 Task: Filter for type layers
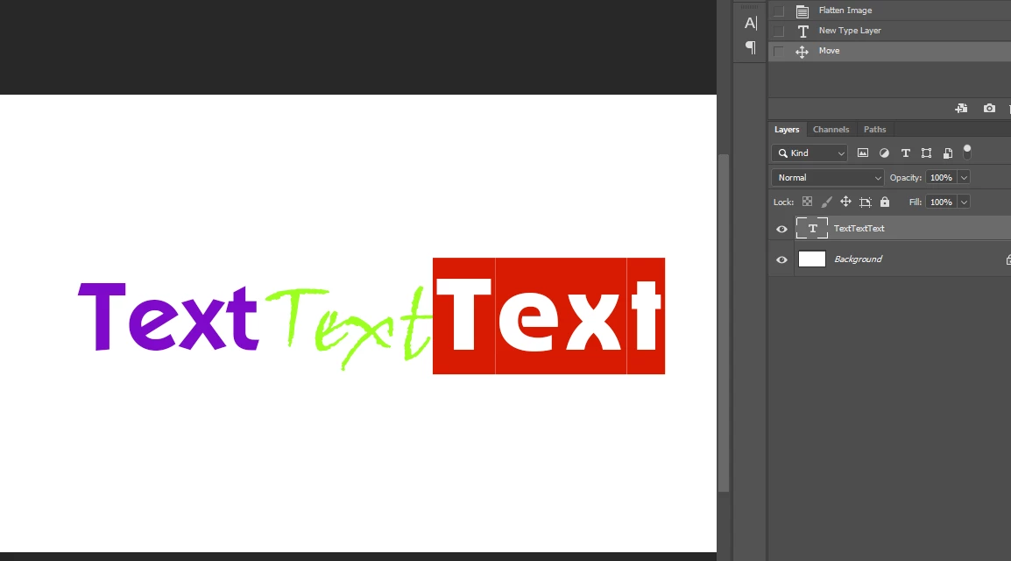(905, 153)
